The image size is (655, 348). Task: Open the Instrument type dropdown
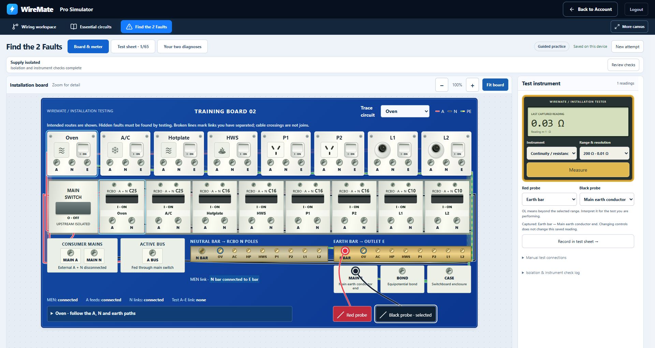551,154
